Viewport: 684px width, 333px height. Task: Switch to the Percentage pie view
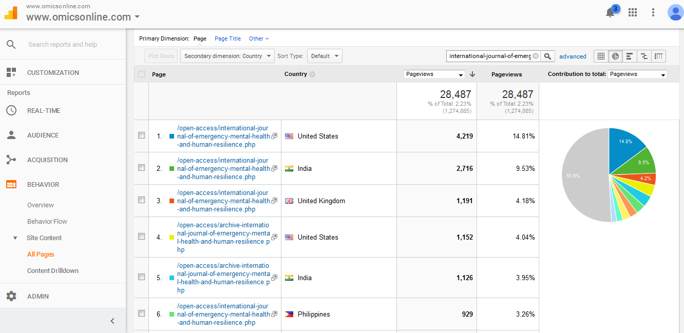(x=615, y=56)
